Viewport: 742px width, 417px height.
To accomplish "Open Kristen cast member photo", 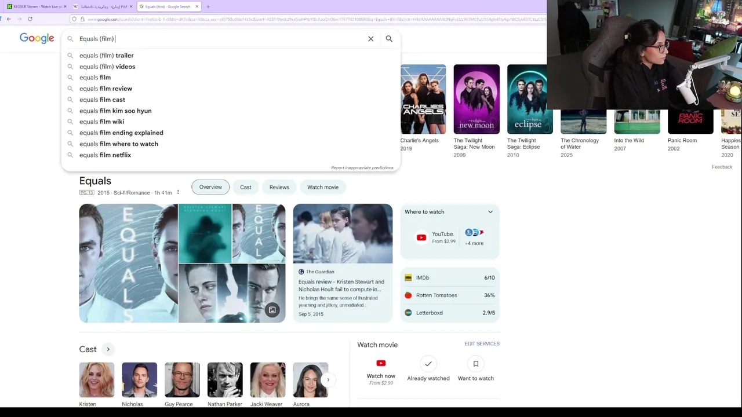I will point(97,380).
